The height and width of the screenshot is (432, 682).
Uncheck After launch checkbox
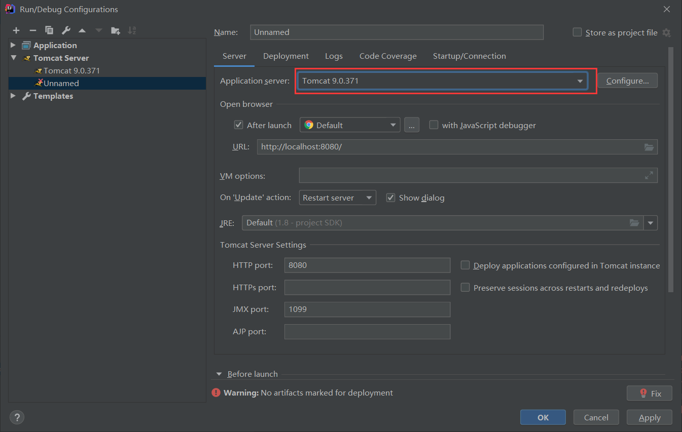(x=238, y=125)
